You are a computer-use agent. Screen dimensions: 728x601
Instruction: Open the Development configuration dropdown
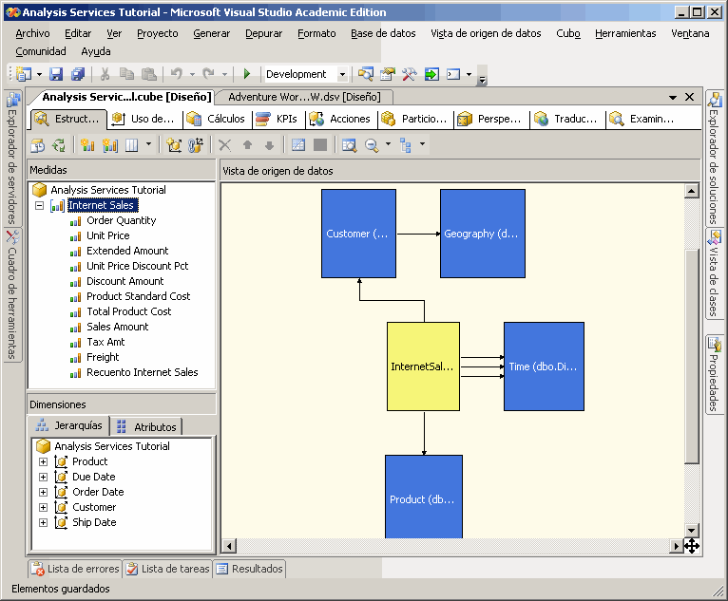(x=343, y=74)
